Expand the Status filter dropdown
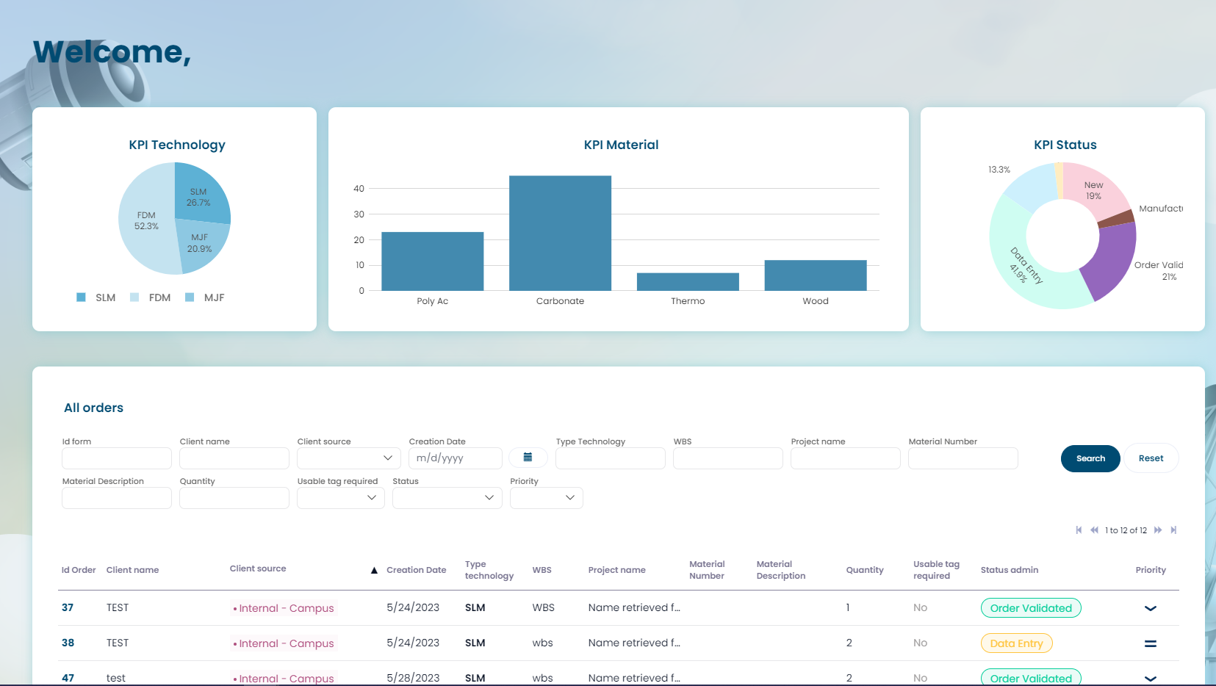Screen dimensions: 1216x686 click(447, 498)
